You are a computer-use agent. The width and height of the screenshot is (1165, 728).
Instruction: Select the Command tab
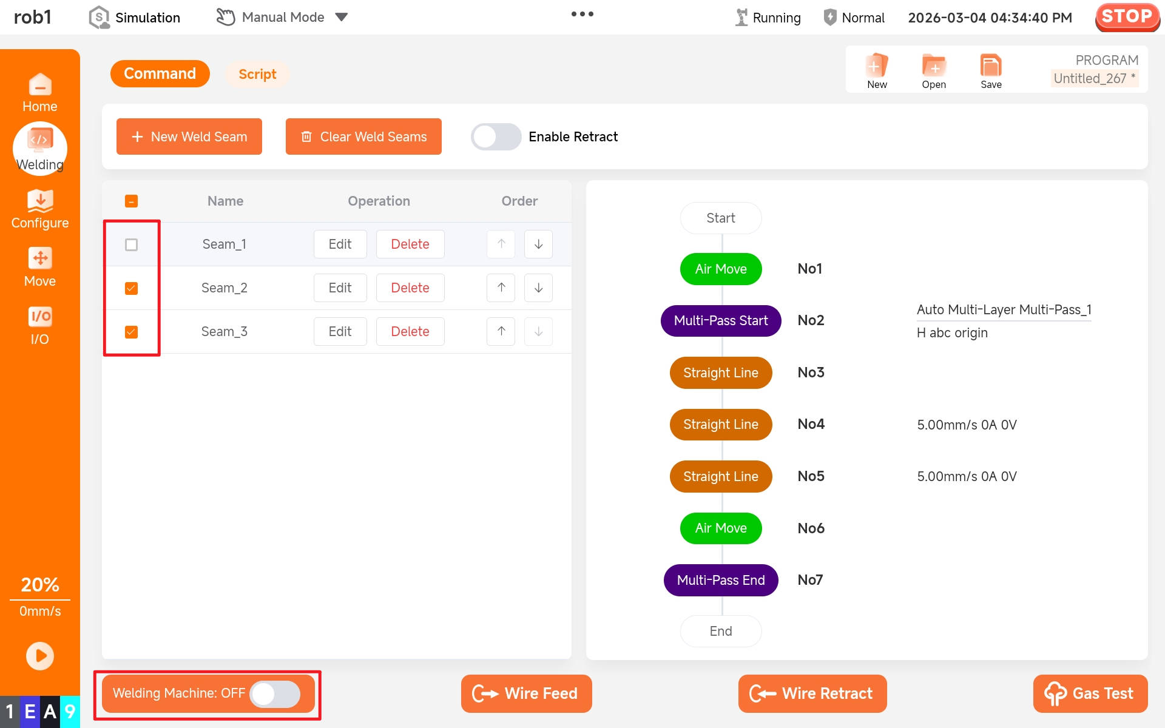(160, 73)
